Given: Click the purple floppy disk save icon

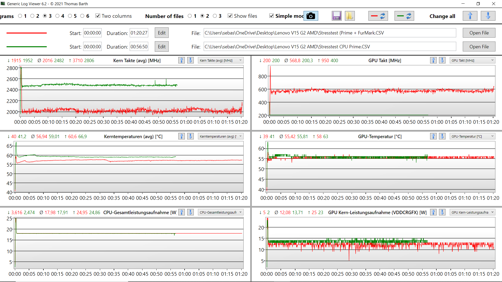Looking at the screenshot, I should tap(336, 16).
